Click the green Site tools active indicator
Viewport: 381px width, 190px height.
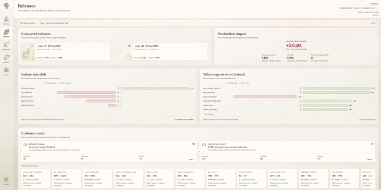click(21, 23)
